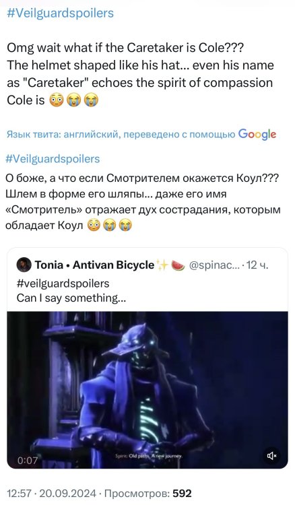Open the #veilguardspoilers hashtag in quoted tweet

pos(63,283)
